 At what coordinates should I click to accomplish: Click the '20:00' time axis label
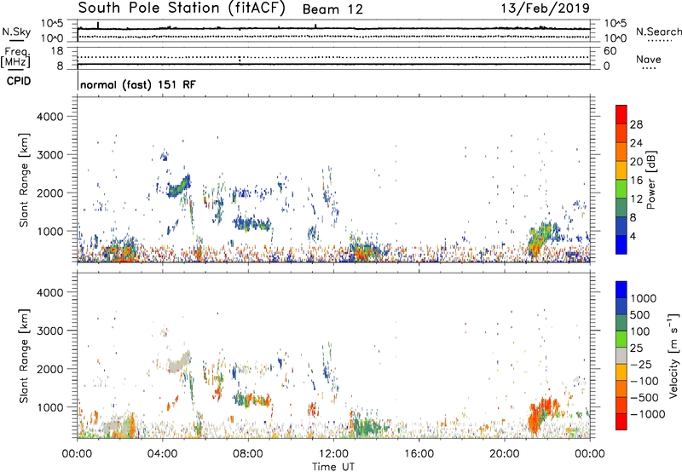(504, 454)
